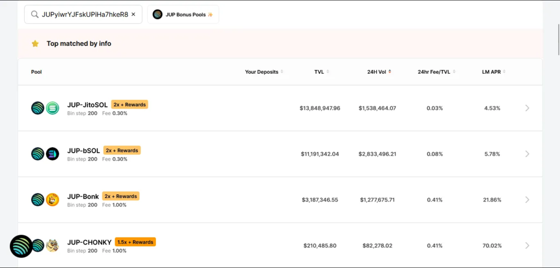Viewport: 560px width, 268px height.
Task: Open the JUP-bSOL pool name
Action: point(84,151)
